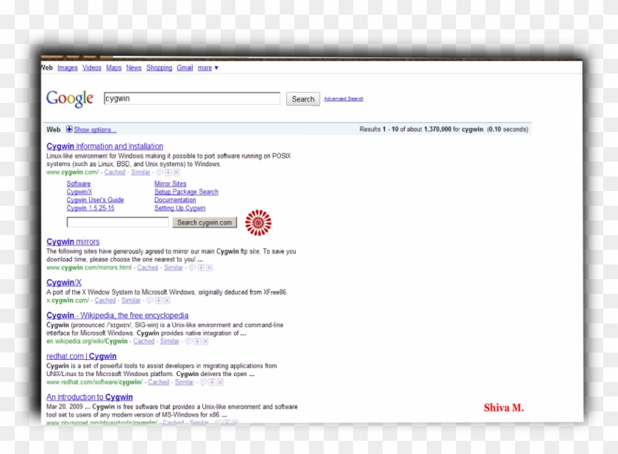618x454 pixels.
Task: Open Similar link for Wikipedia result
Action: tap(169, 342)
